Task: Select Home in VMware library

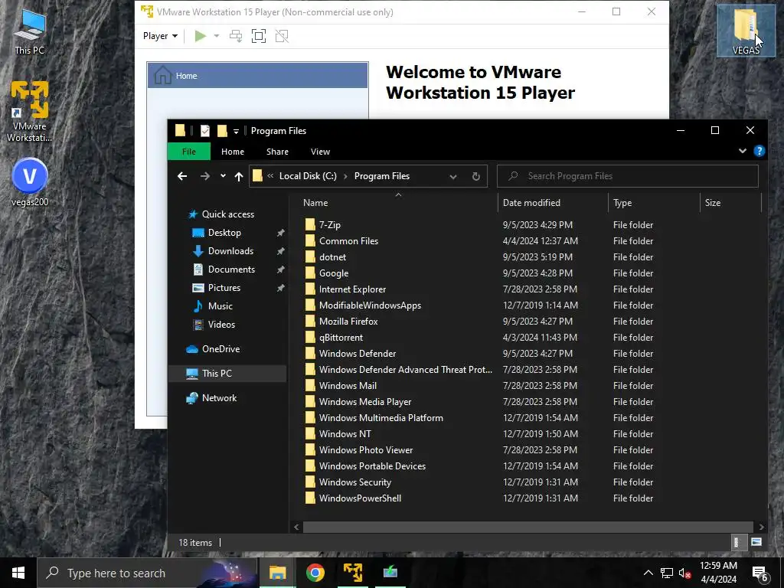Action: tap(257, 76)
